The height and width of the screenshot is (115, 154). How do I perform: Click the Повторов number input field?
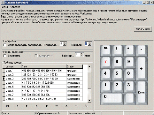pos(62,44)
